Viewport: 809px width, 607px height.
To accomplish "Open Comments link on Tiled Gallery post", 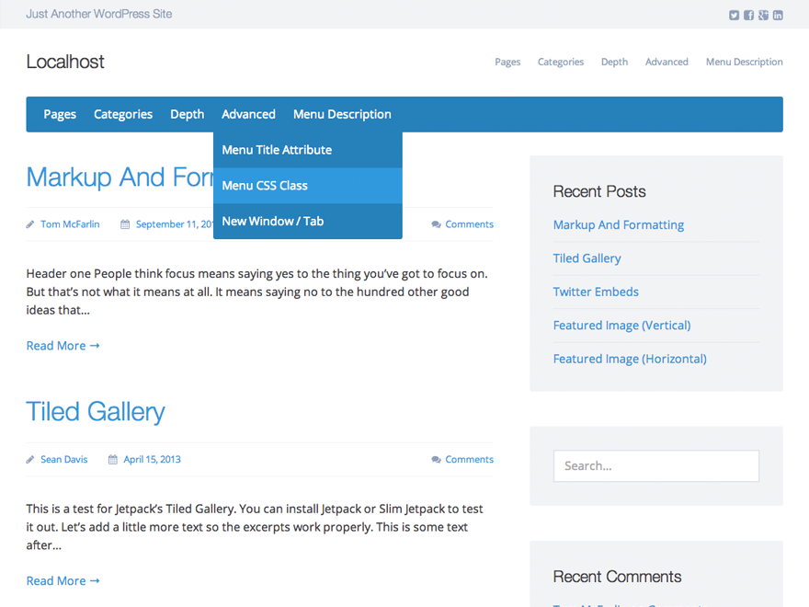I will 470,459.
